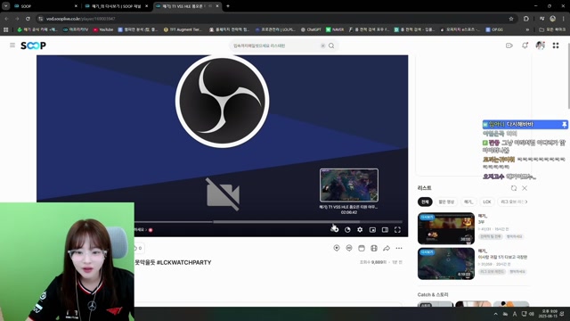570x321 pixels.
Task: Open notifications bell icon in header
Action: click(525, 45)
